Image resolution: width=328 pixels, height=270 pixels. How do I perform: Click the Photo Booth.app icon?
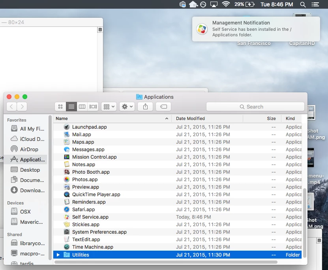click(x=67, y=172)
